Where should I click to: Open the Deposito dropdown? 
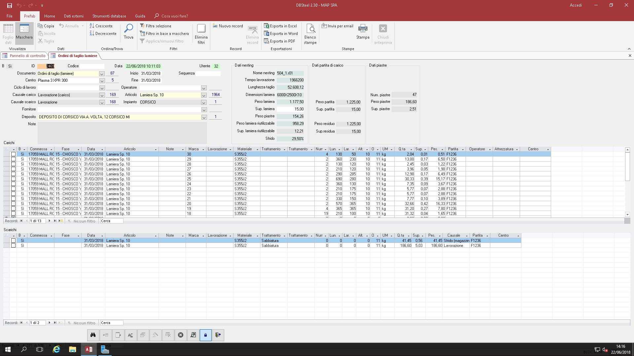click(x=204, y=117)
